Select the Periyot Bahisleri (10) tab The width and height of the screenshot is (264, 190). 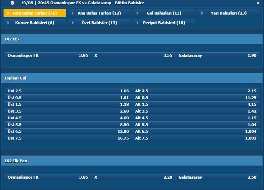pyautogui.click(x=164, y=23)
